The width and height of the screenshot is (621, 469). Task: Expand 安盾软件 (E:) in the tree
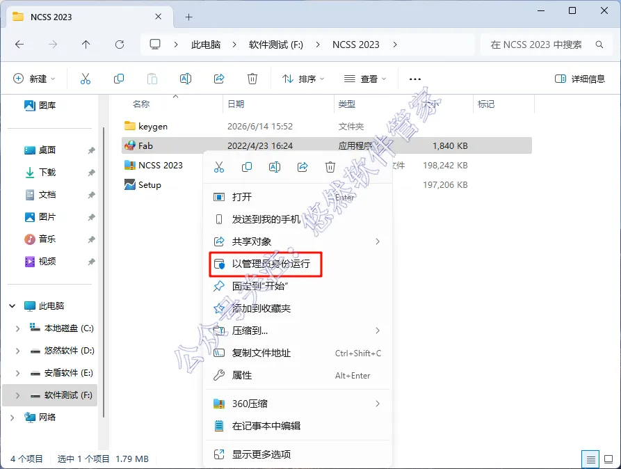(17, 373)
